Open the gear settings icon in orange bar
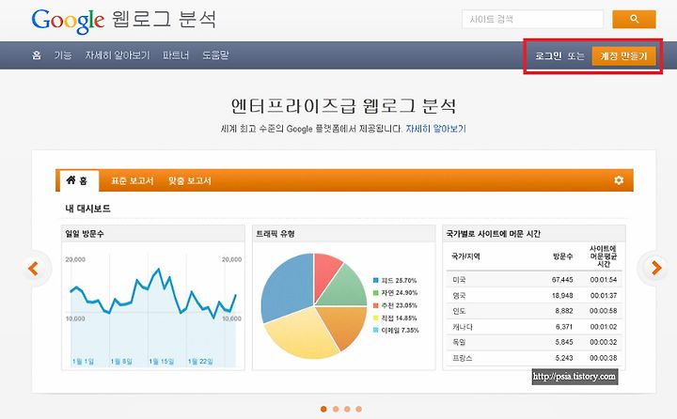Screen dimensions: 677x419 (619, 180)
